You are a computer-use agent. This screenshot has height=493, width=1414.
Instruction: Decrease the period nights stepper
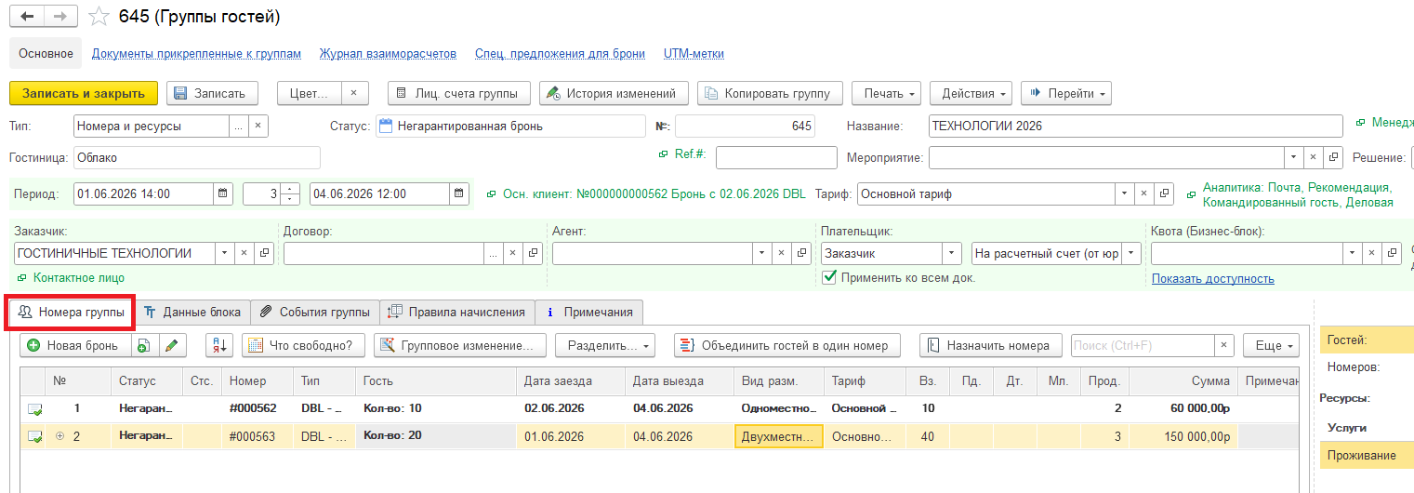tap(292, 199)
